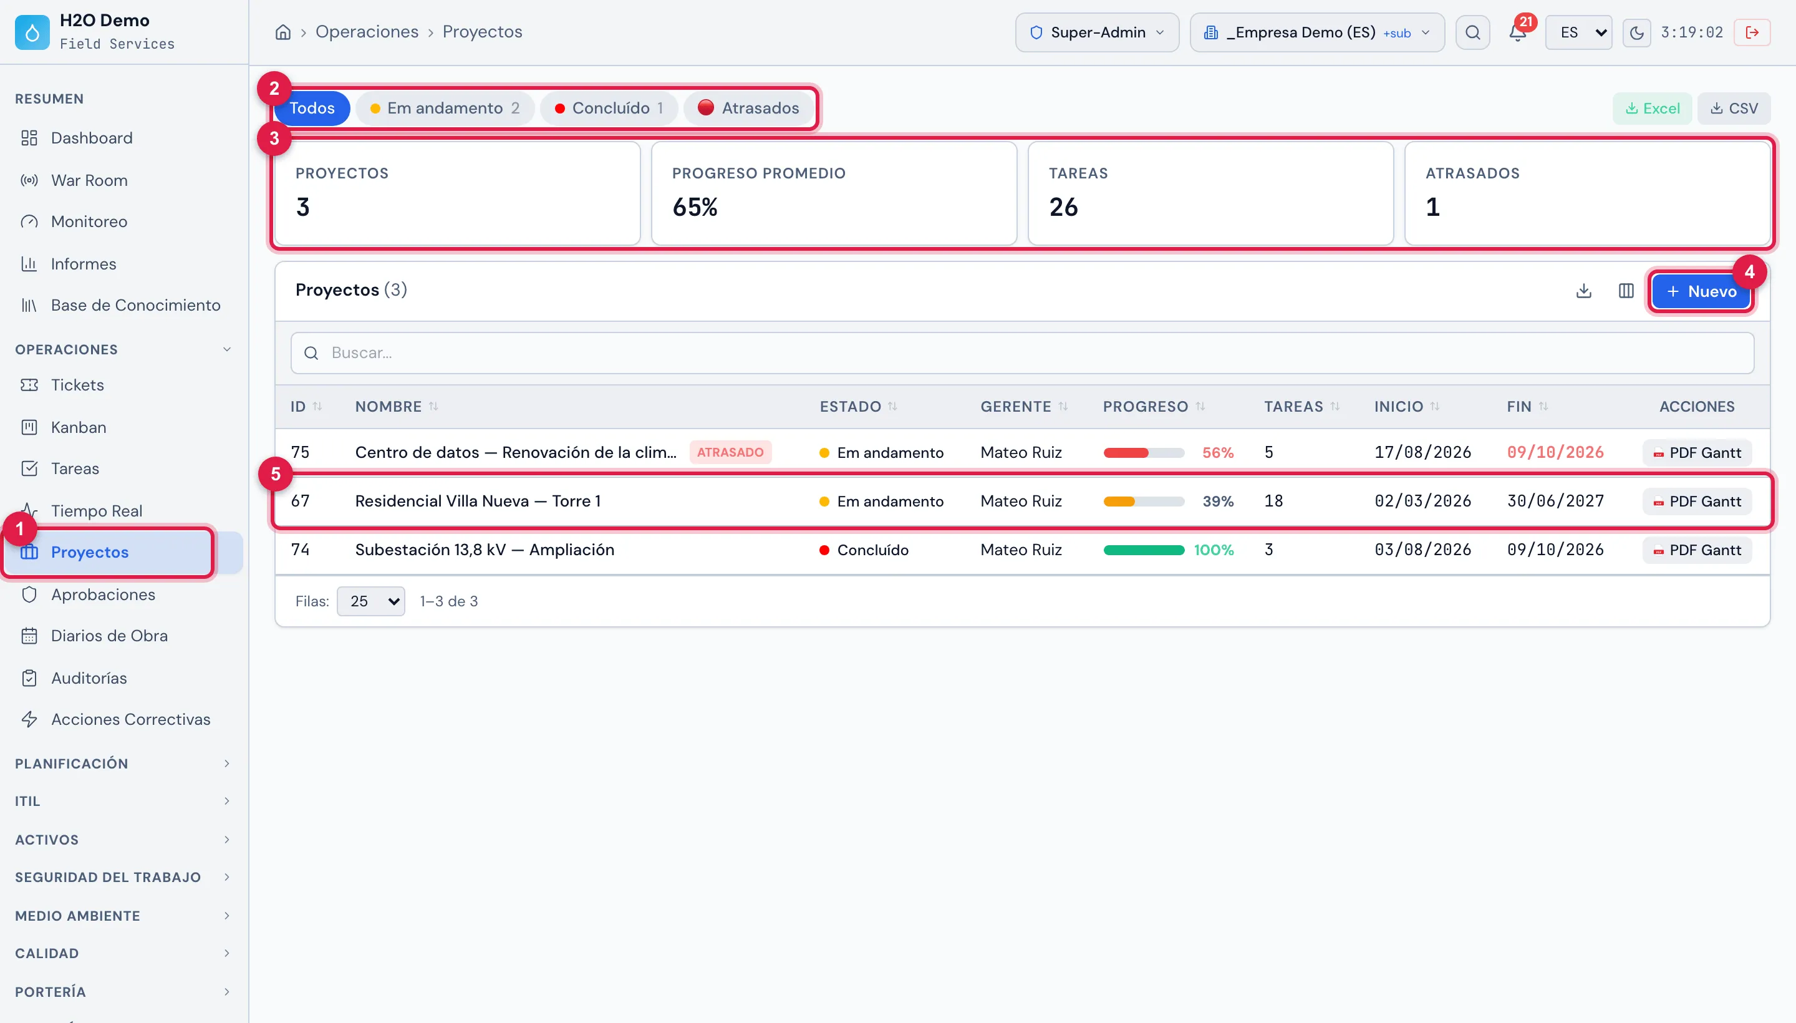Open War Room in sidebar
Image resolution: width=1796 pixels, height=1023 pixels.
pyautogui.click(x=89, y=180)
